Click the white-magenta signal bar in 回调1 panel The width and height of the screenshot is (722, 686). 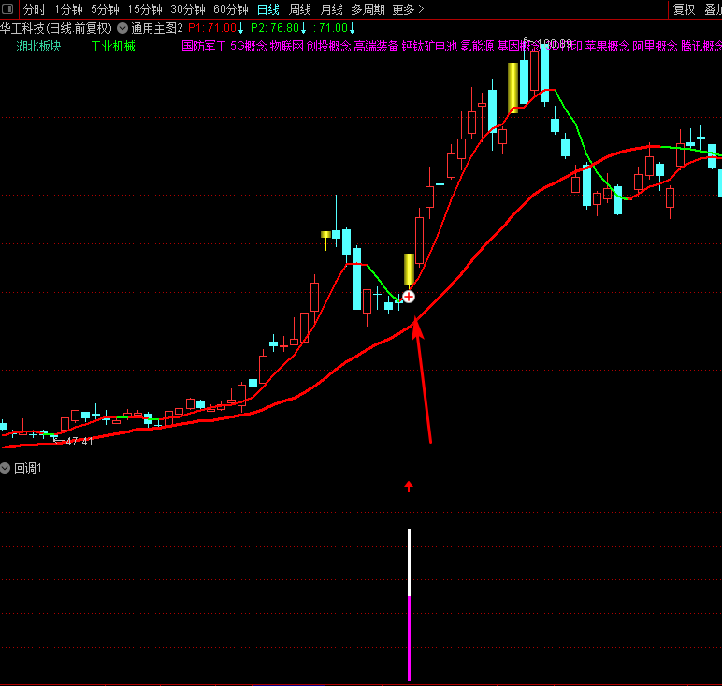(409, 605)
